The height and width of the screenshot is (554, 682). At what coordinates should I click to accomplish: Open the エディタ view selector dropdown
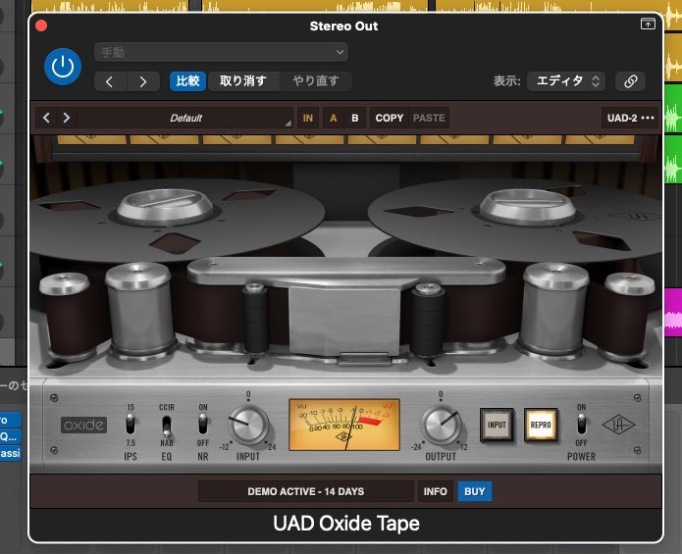(566, 81)
